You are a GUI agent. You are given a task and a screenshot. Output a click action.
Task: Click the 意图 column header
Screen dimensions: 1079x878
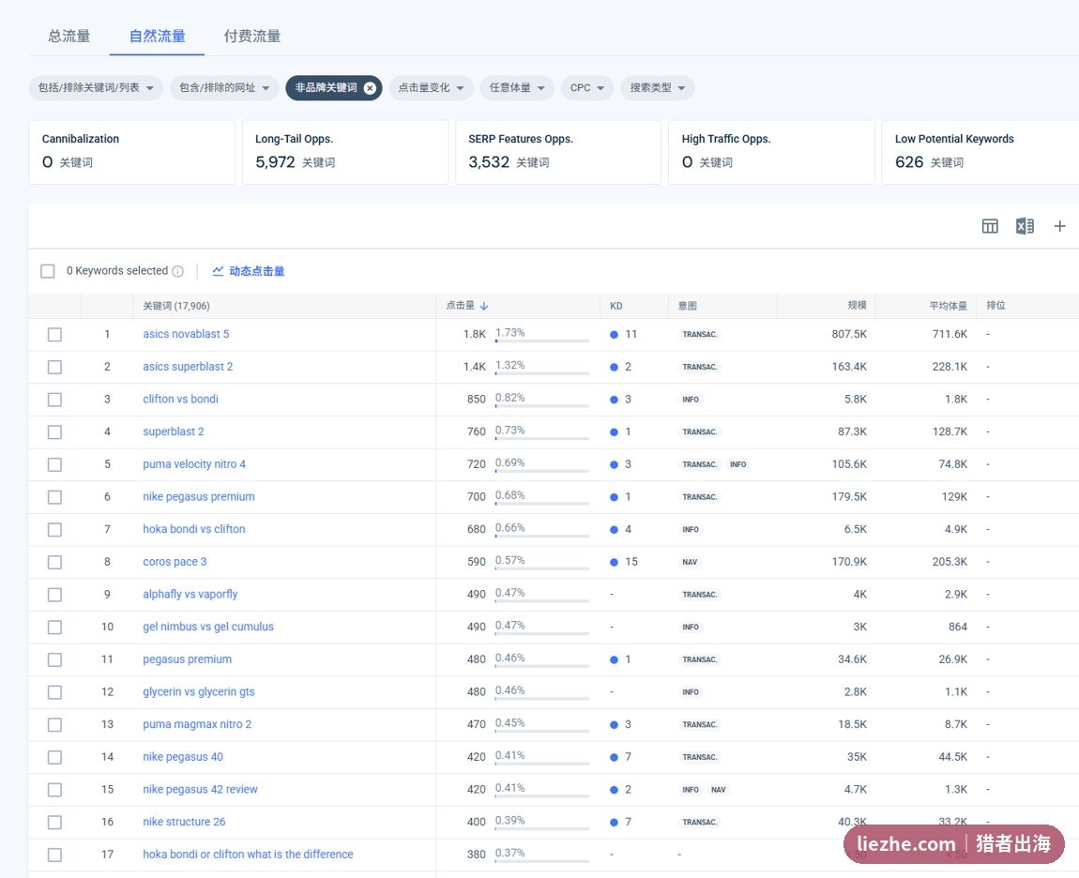click(x=687, y=306)
